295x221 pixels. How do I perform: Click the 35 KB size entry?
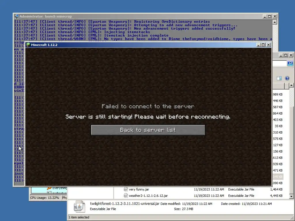(279, 126)
